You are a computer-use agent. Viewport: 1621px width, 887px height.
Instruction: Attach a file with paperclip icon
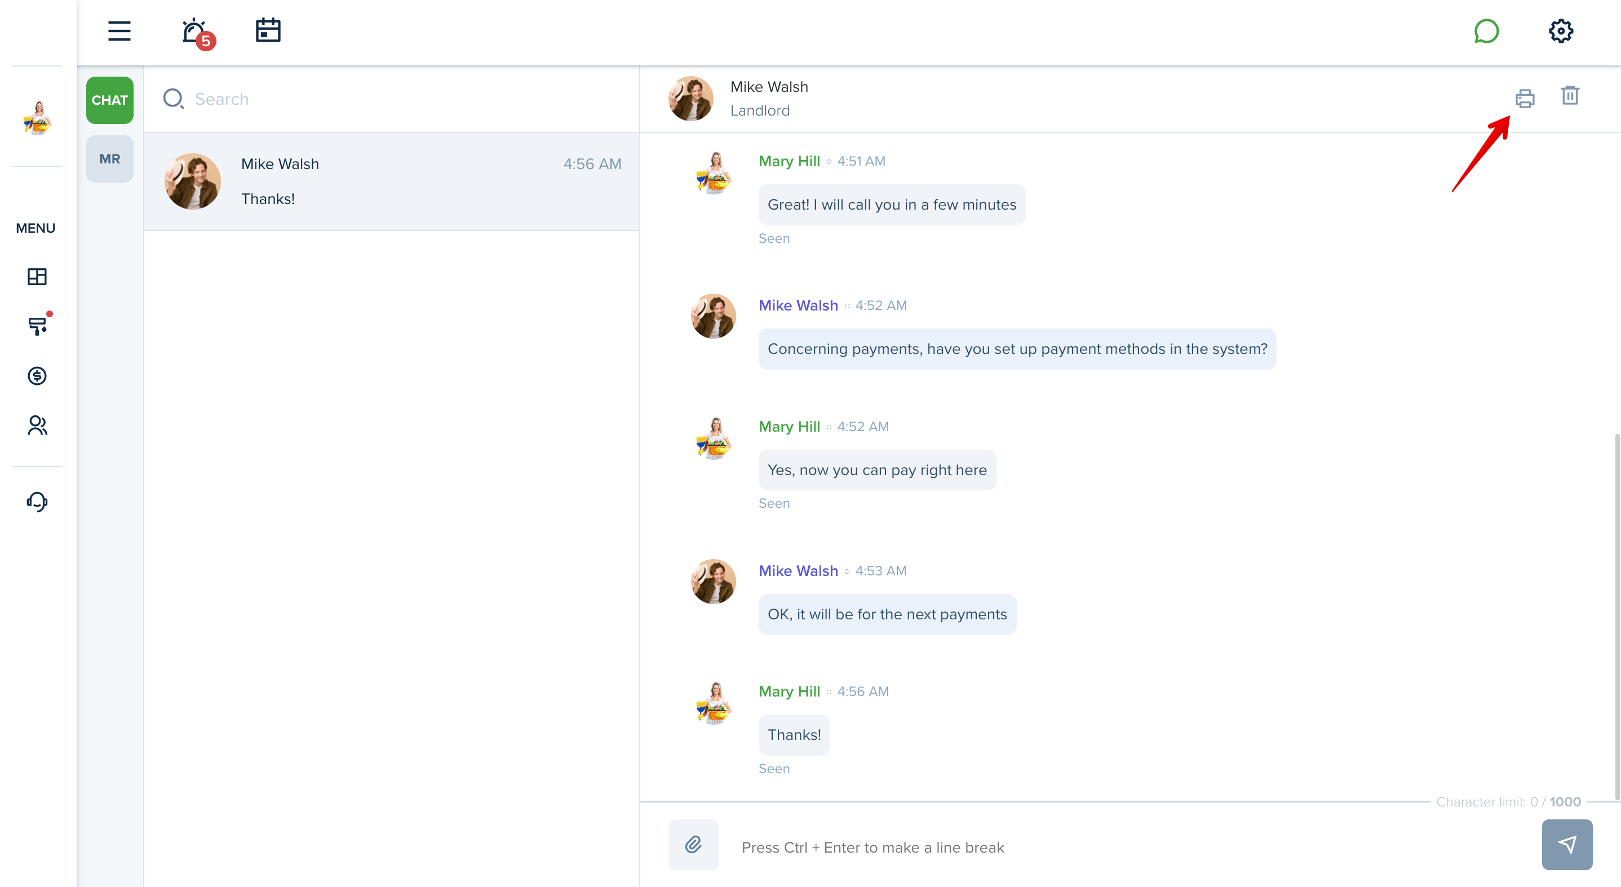[693, 844]
